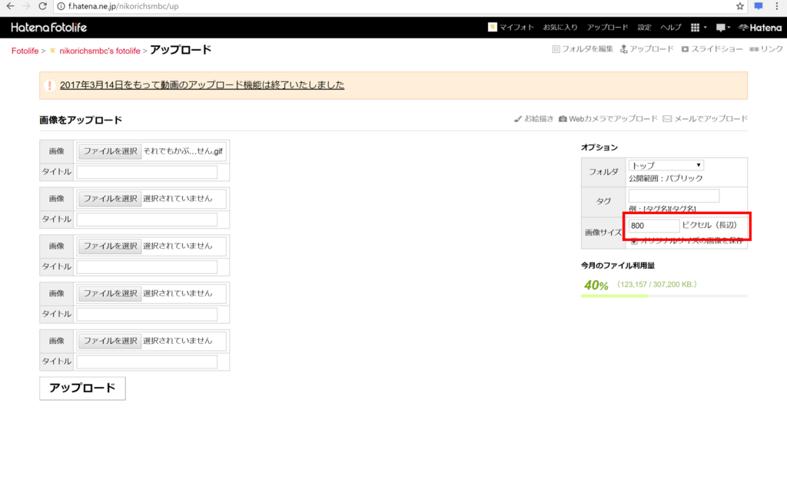Screen dimensions: 787x479
Task: Click the Hatena logo in the header
Action: pos(760,28)
